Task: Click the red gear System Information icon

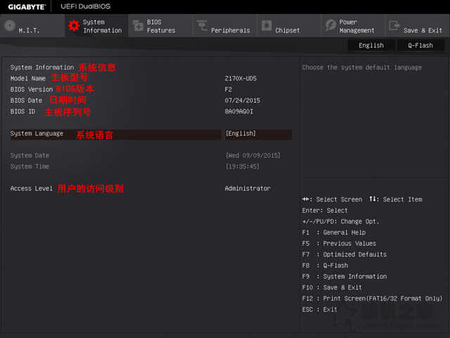Action: point(74,26)
